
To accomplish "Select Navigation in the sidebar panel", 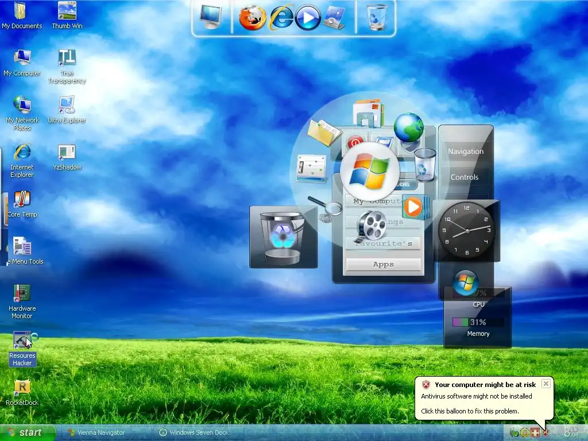I will (466, 152).
